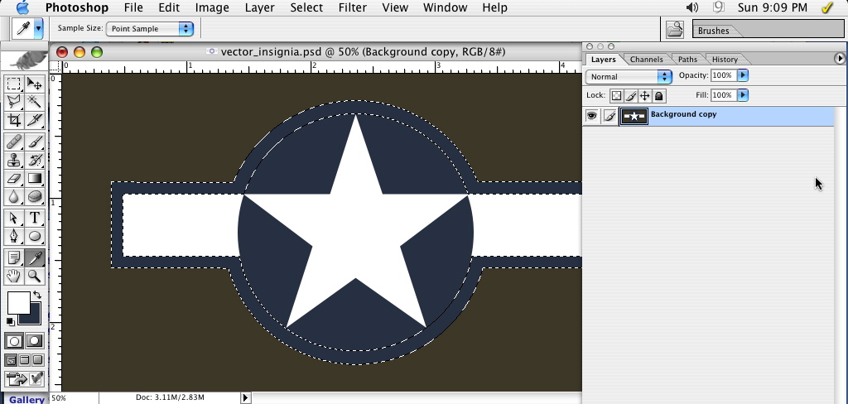
Task: Open the Fill slider arrow
Action: [x=743, y=95]
